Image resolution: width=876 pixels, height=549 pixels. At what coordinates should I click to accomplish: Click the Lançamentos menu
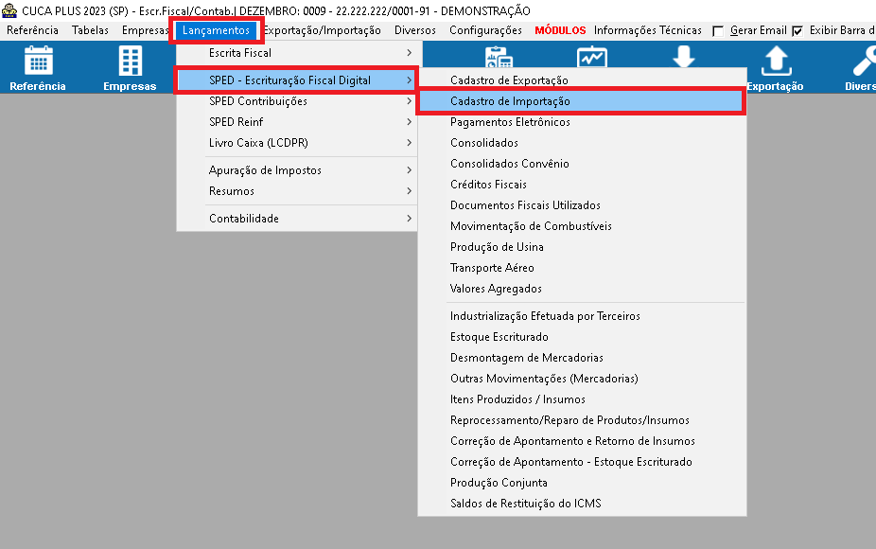(x=217, y=30)
